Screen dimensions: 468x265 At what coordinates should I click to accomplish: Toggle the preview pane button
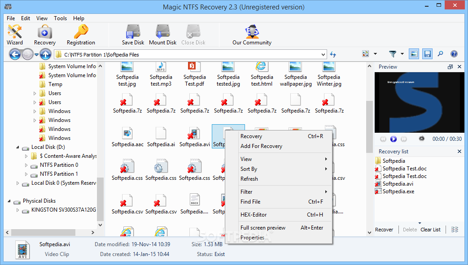414,54
